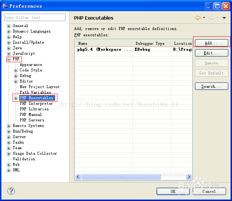232x201 pixels.
Task: Click the forward navigation arrow icon
Action: pos(211,18)
